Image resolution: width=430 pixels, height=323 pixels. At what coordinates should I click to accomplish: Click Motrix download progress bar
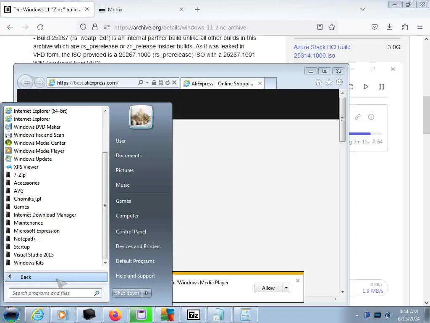[x=365, y=134]
